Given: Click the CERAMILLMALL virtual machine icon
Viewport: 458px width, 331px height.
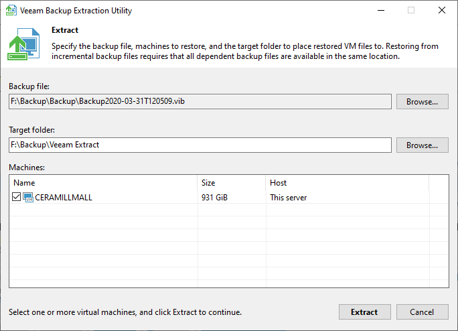Looking at the screenshot, I should tap(28, 197).
